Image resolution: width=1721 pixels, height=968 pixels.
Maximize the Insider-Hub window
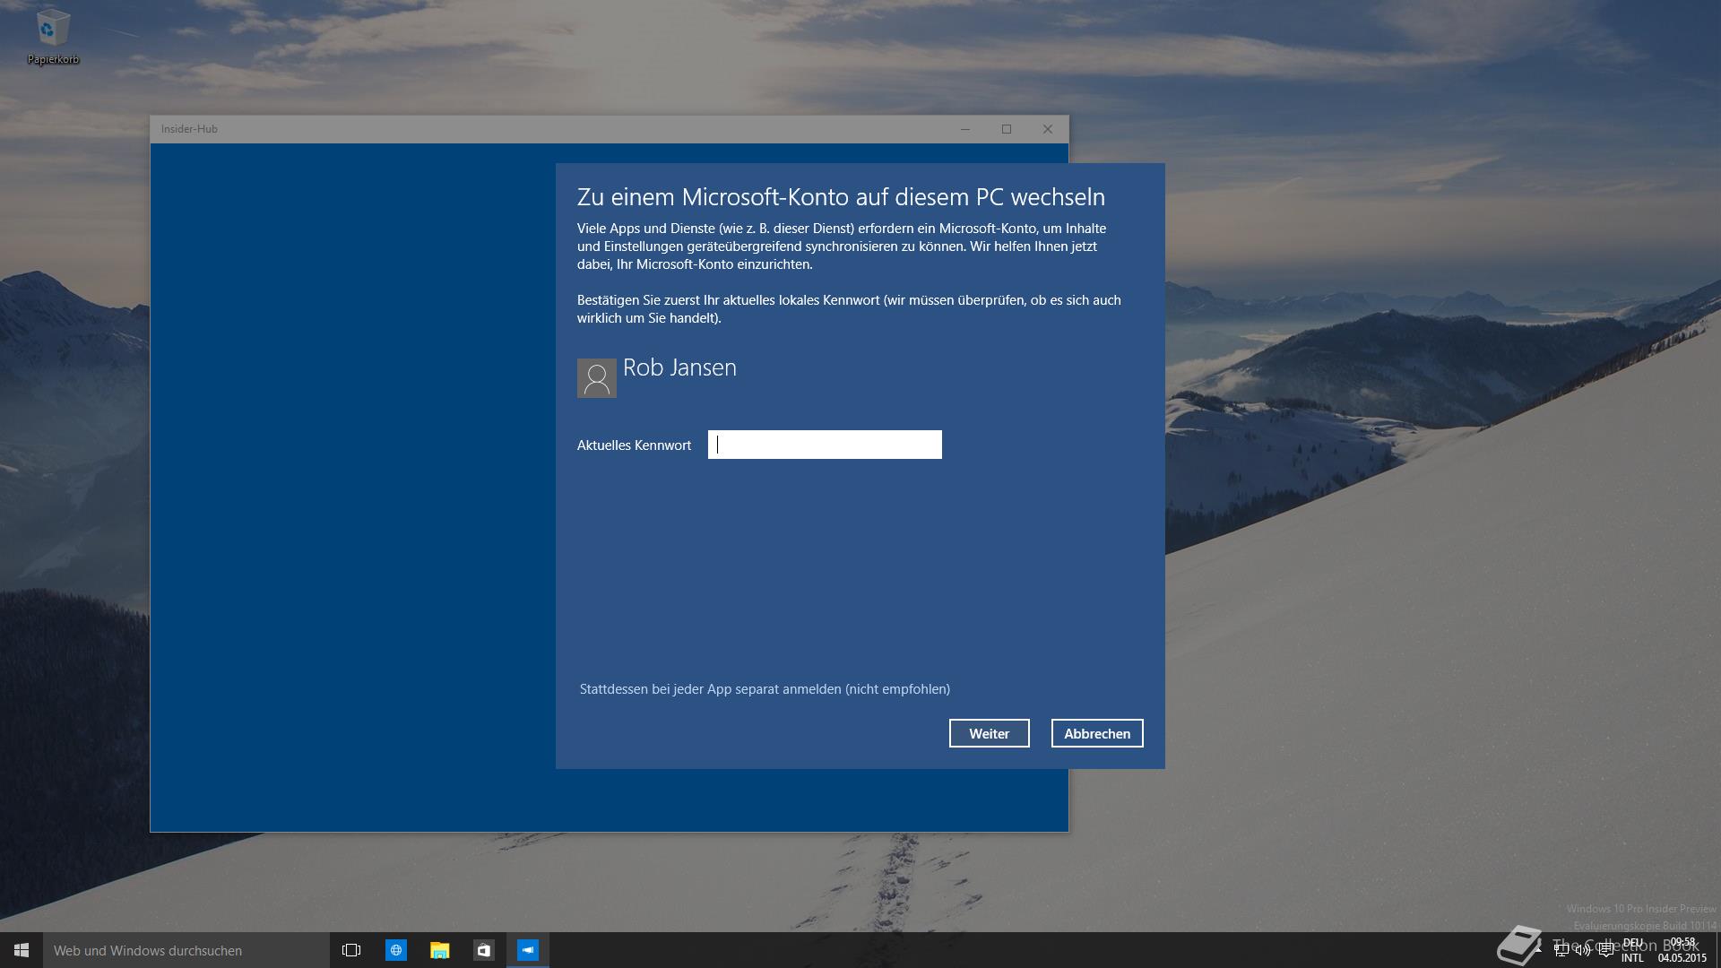tap(1007, 129)
